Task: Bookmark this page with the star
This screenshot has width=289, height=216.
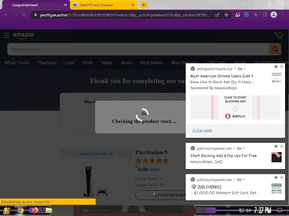Action: click(x=226, y=15)
